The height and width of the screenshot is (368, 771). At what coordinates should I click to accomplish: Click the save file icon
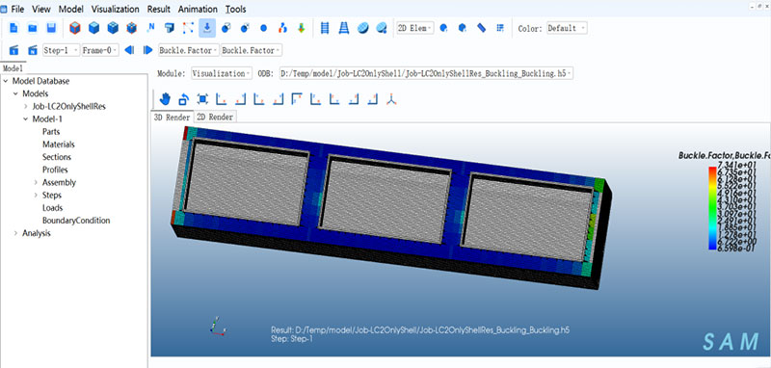[x=51, y=28]
